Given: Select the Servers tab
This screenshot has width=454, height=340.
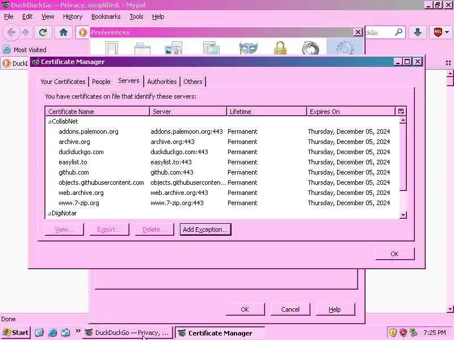Looking at the screenshot, I should pos(129,81).
